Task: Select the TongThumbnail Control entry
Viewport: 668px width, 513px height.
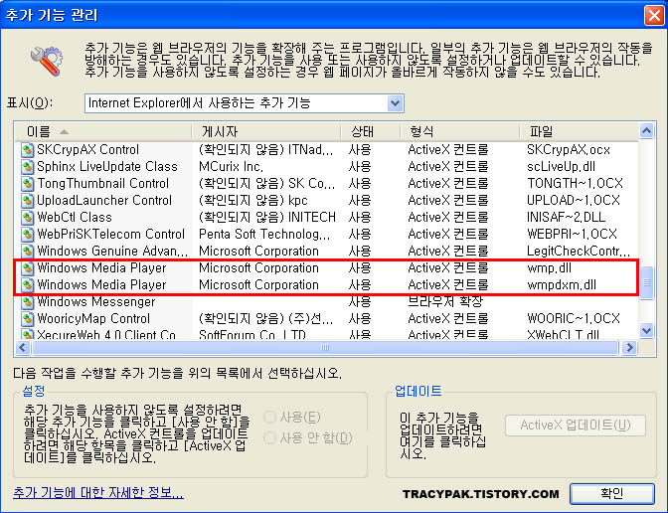Action: click(x=103, y=184)
